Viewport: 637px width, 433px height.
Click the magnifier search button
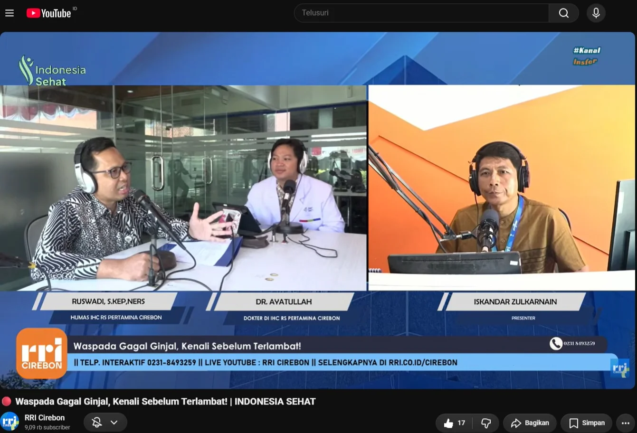pos(564,13)
